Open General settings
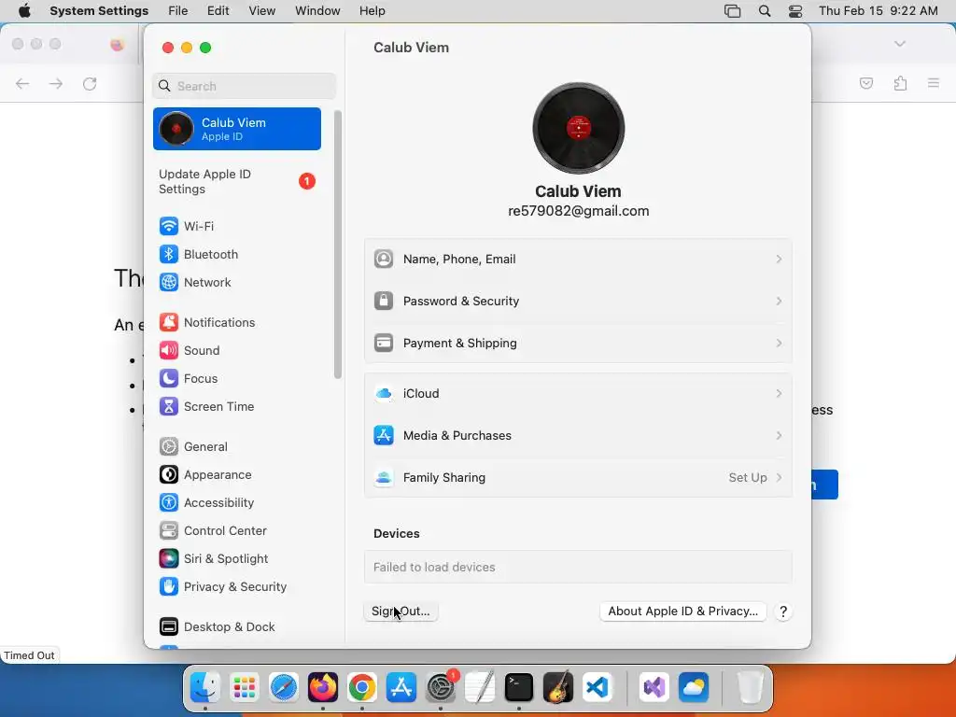The width and height of the screenshot is (956, 717). click(x=237, y=447)
